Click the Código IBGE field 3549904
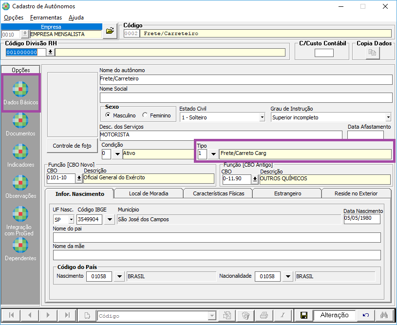This screenshot has height=325, width=397. click(89, 219)
